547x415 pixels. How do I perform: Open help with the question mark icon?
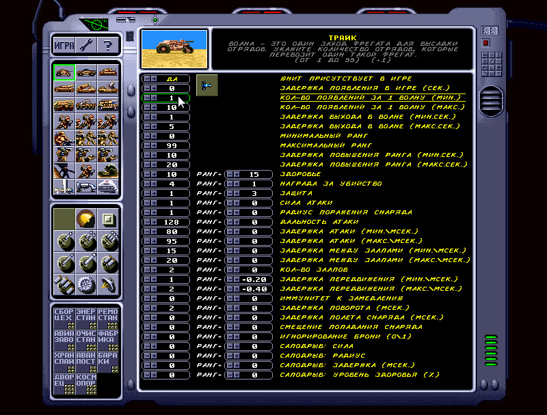pos(108,45)
